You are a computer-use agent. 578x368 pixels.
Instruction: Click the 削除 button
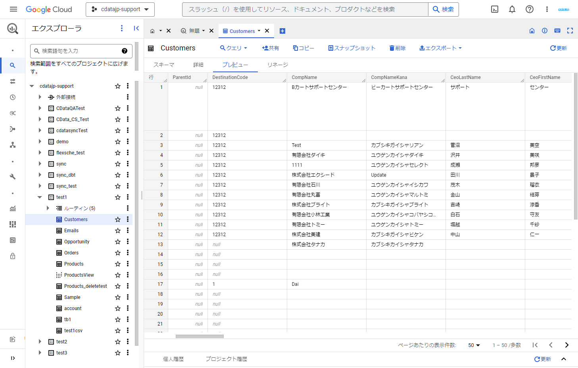point(397,48)
